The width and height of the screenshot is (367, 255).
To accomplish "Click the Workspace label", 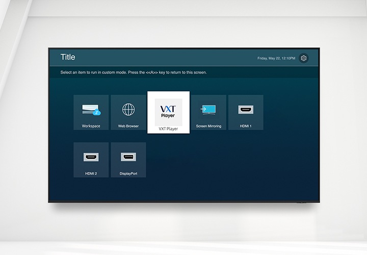I will click(x=91, y=126).
